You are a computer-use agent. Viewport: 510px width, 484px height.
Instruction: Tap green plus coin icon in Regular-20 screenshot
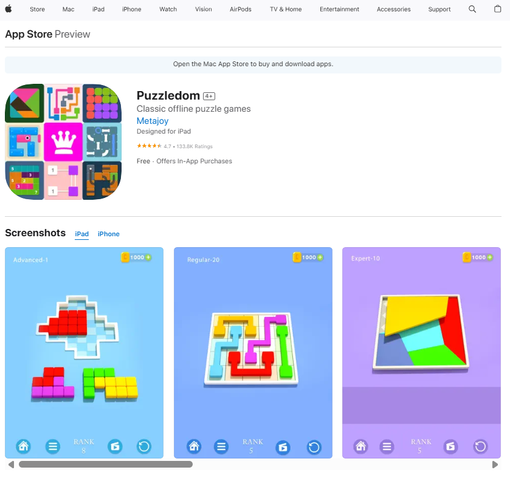(x=320, y=257)
